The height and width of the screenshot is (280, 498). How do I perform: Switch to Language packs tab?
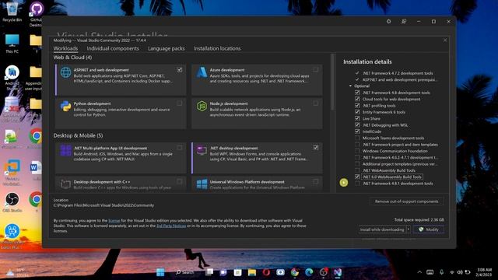(166, 48)
